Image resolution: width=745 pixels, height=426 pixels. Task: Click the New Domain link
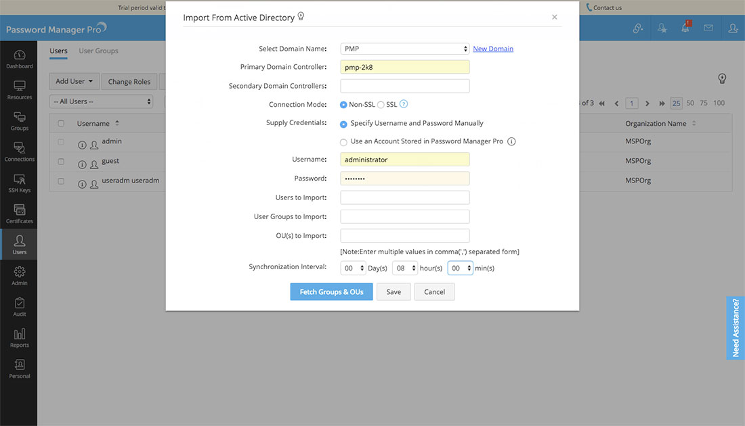[492, 49]
